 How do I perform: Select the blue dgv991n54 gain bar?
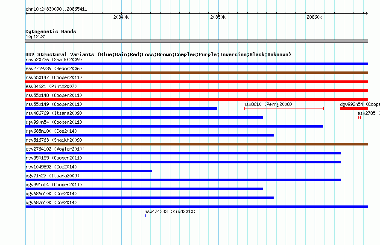144,189
